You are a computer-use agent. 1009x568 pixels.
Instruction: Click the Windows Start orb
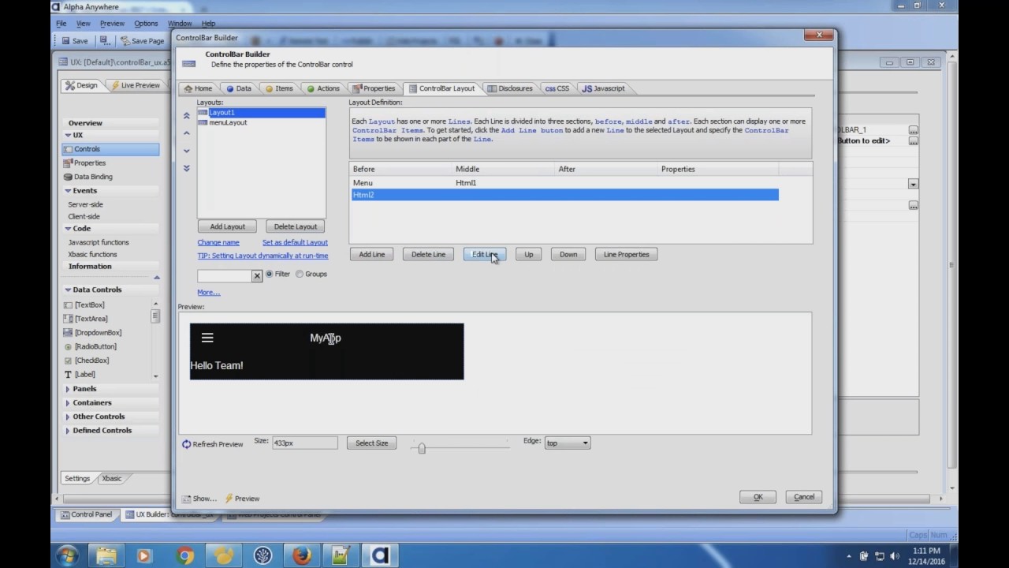click(x=67, y=556)
